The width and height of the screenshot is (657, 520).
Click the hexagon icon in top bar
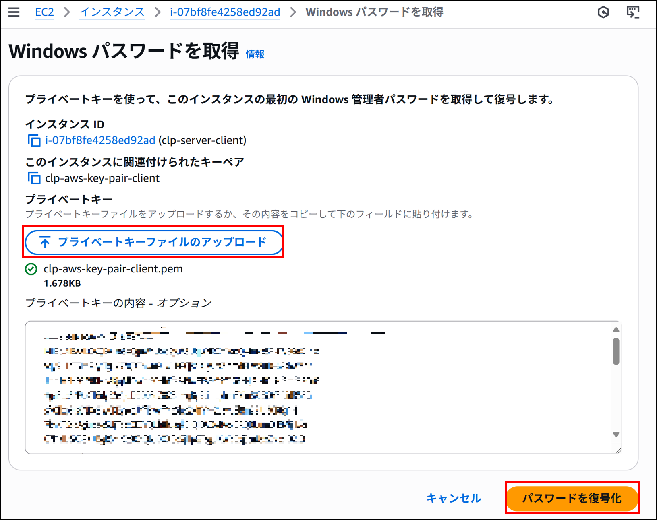point(603,12)
